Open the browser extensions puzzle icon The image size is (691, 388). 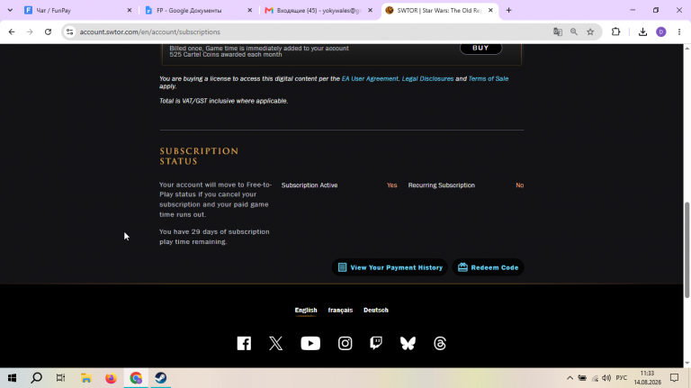[x=615, y=32]
